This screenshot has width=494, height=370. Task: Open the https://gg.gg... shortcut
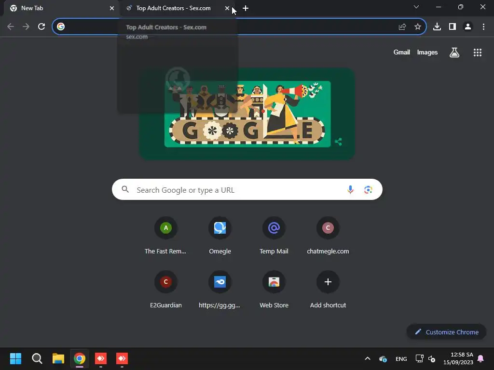tap(220, 290)
